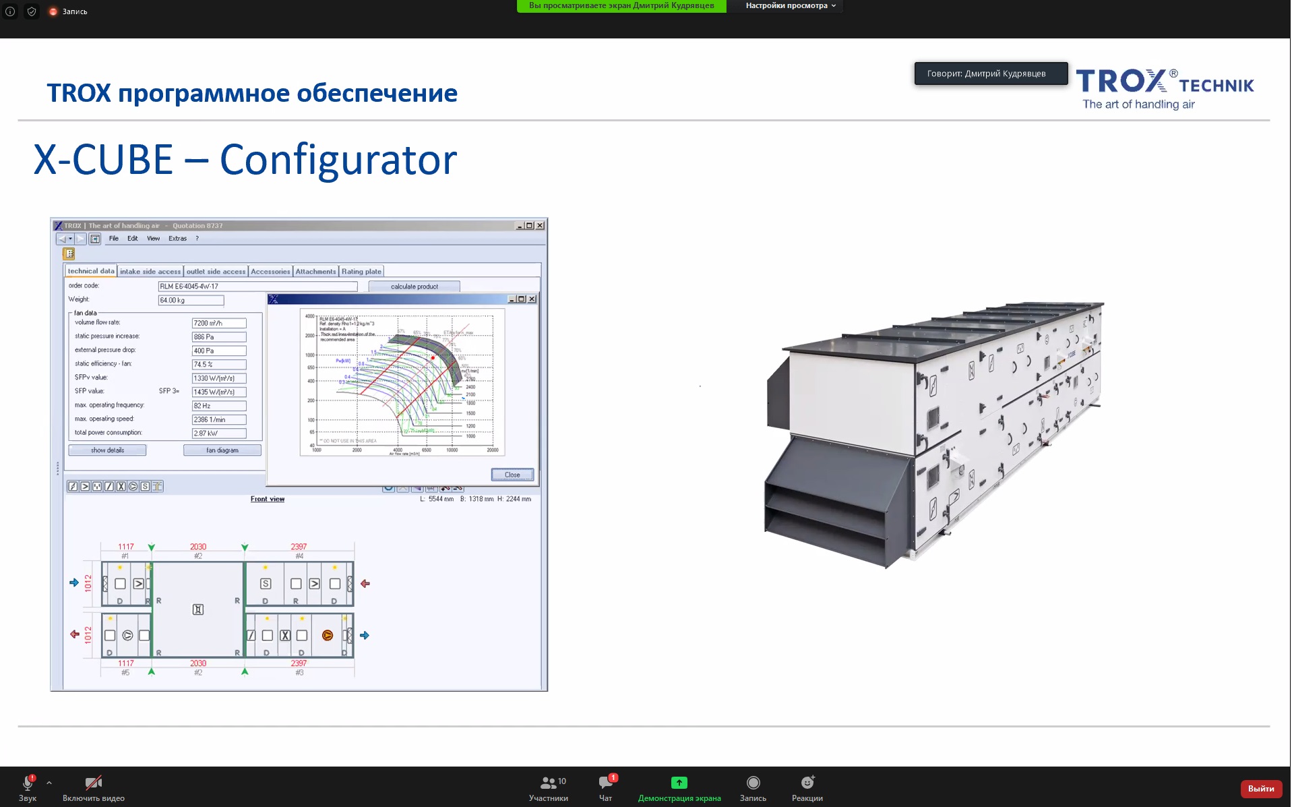
Task: Switch to the Rating plate tab
Action: pos(361,272)
